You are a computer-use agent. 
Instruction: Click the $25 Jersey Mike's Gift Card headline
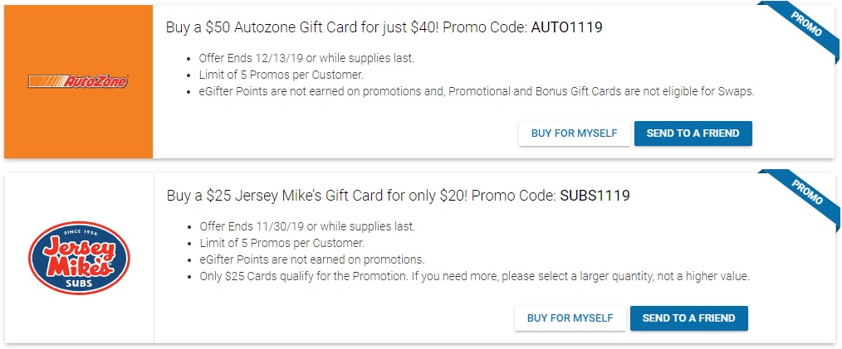coord(398,196)
